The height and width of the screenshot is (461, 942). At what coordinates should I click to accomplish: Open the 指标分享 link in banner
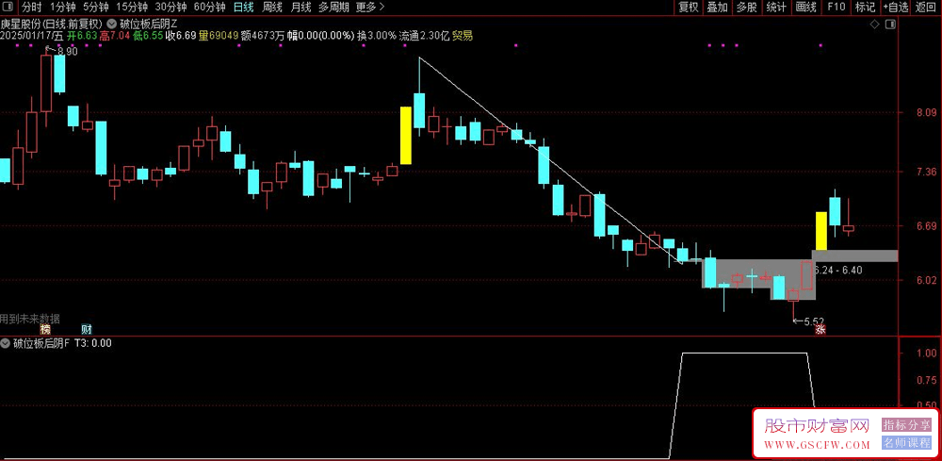906,425
